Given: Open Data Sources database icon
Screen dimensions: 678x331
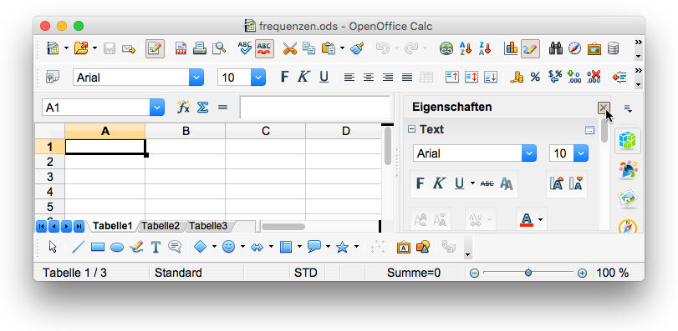Looking at the screenshot, I should [613, 48].
